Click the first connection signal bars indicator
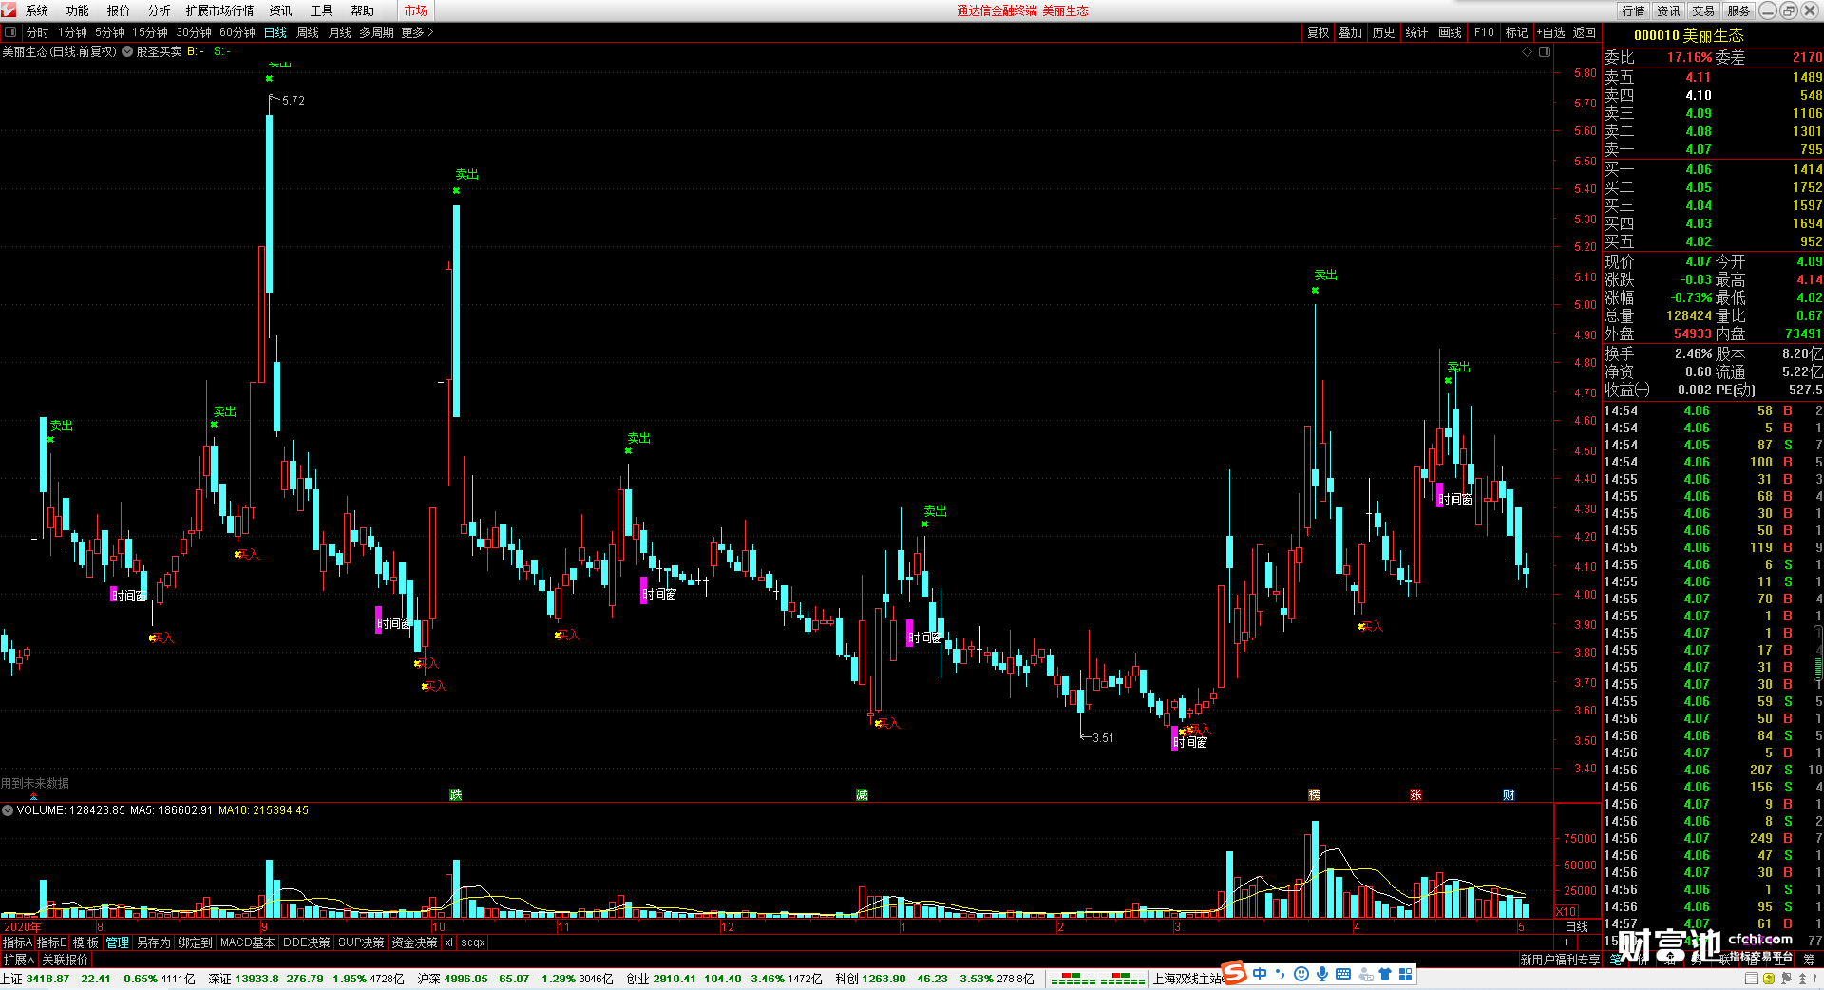Image resolution: width=1824 pixels, height=990 pixels. click(1073, 979)
